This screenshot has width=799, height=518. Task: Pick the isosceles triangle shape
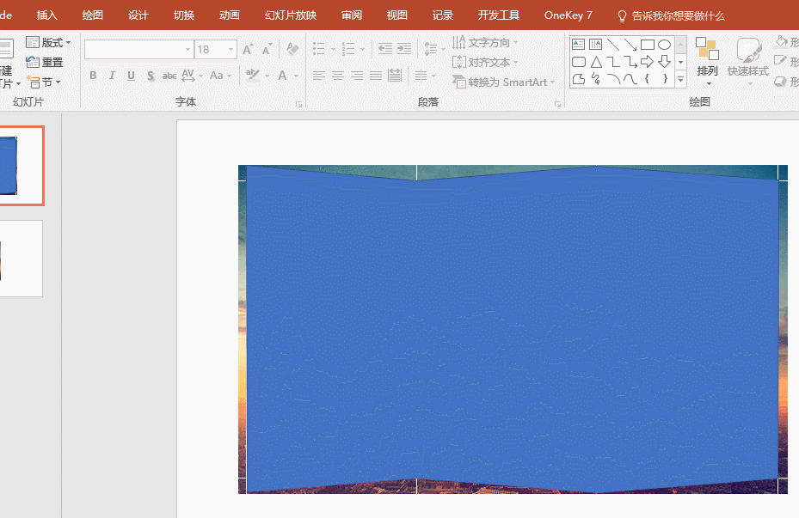tap(596, 62)
